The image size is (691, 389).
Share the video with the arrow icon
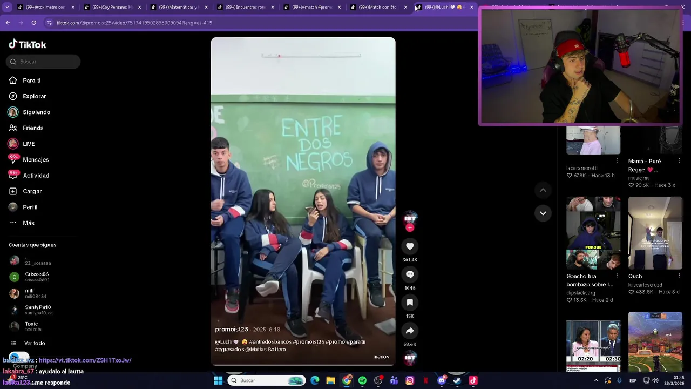[410, 331]
